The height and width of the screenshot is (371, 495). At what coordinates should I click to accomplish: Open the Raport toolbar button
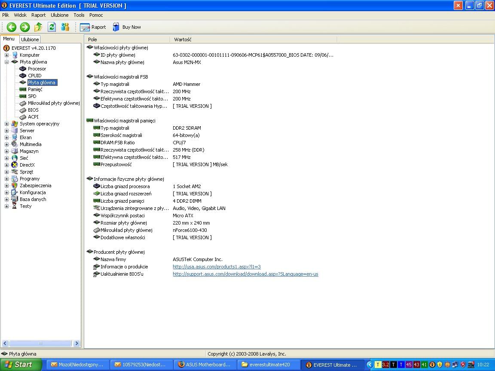(93, 27)
